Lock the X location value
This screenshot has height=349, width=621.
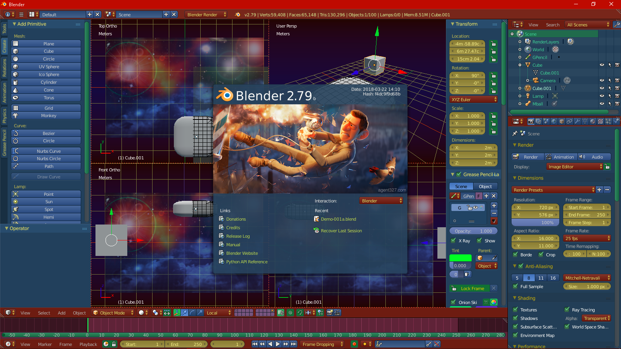(x=493, y=44)
